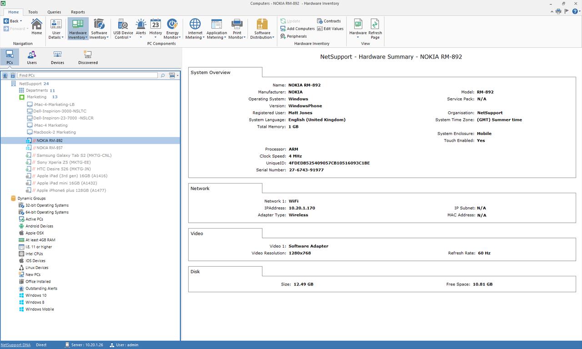Open the NetSupport DNA link in status bar

pos(15,345)
